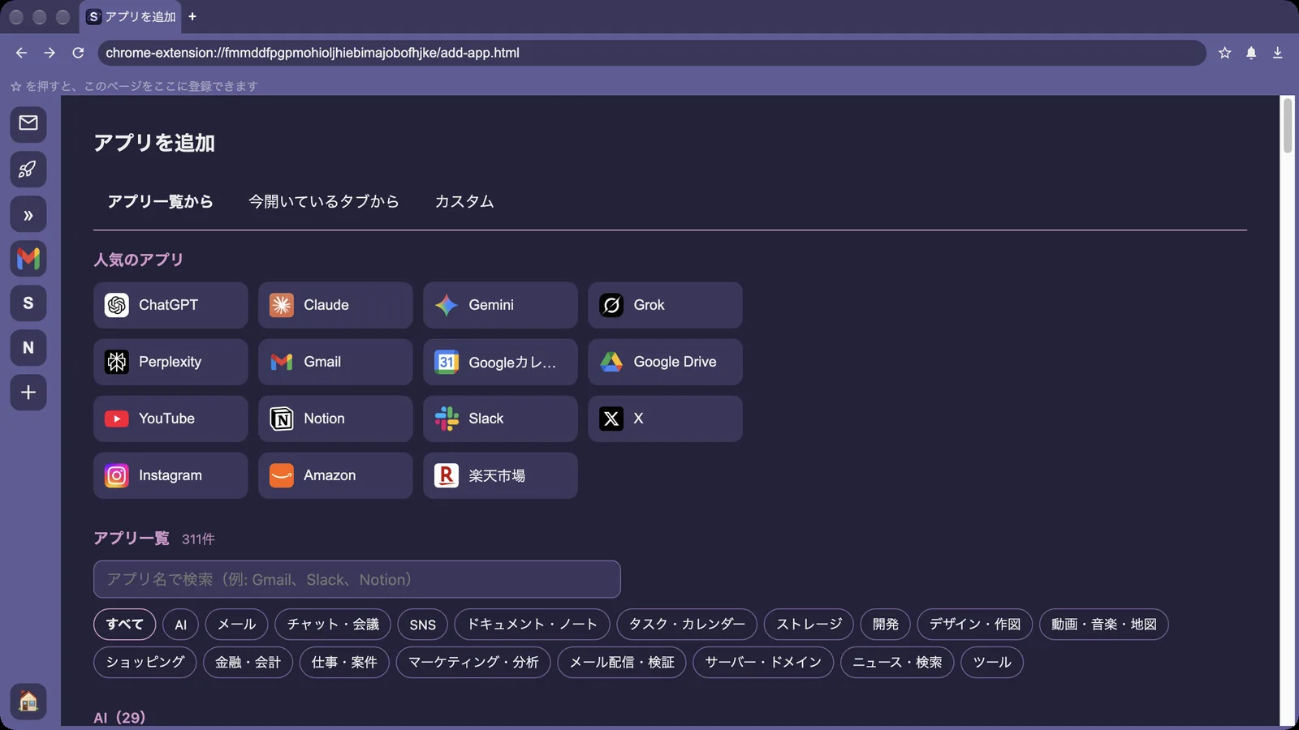Expand the sidebar with the double chevron
Image resolution: width=1299 pixels, height=730 pixels.
(x=28, y=215)
